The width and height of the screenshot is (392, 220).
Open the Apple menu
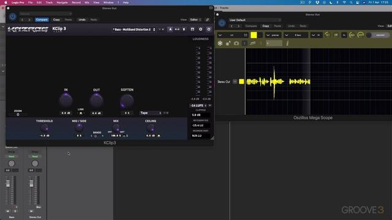pos(6,2)
